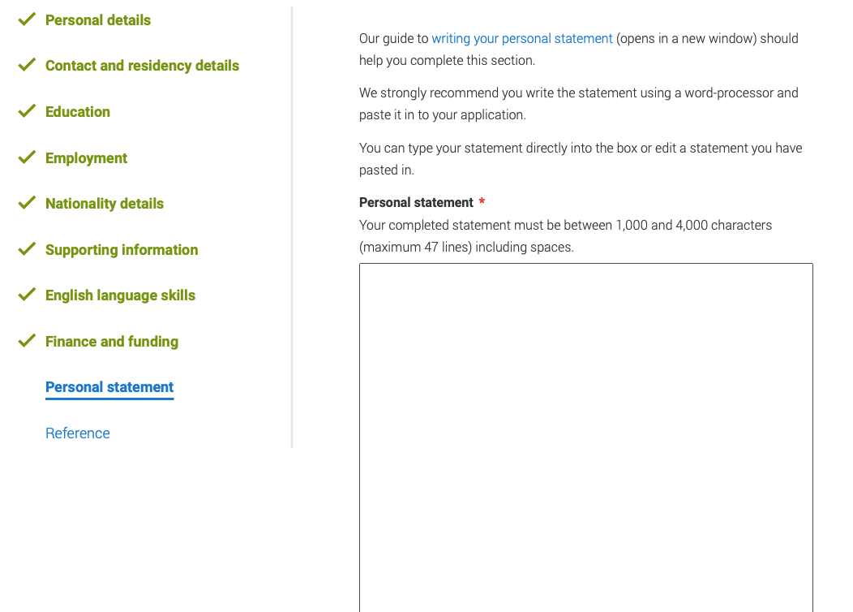Click the checkmark next to Finance and funding
Viewport: 853px width, 612px height.
coord(27,341)
